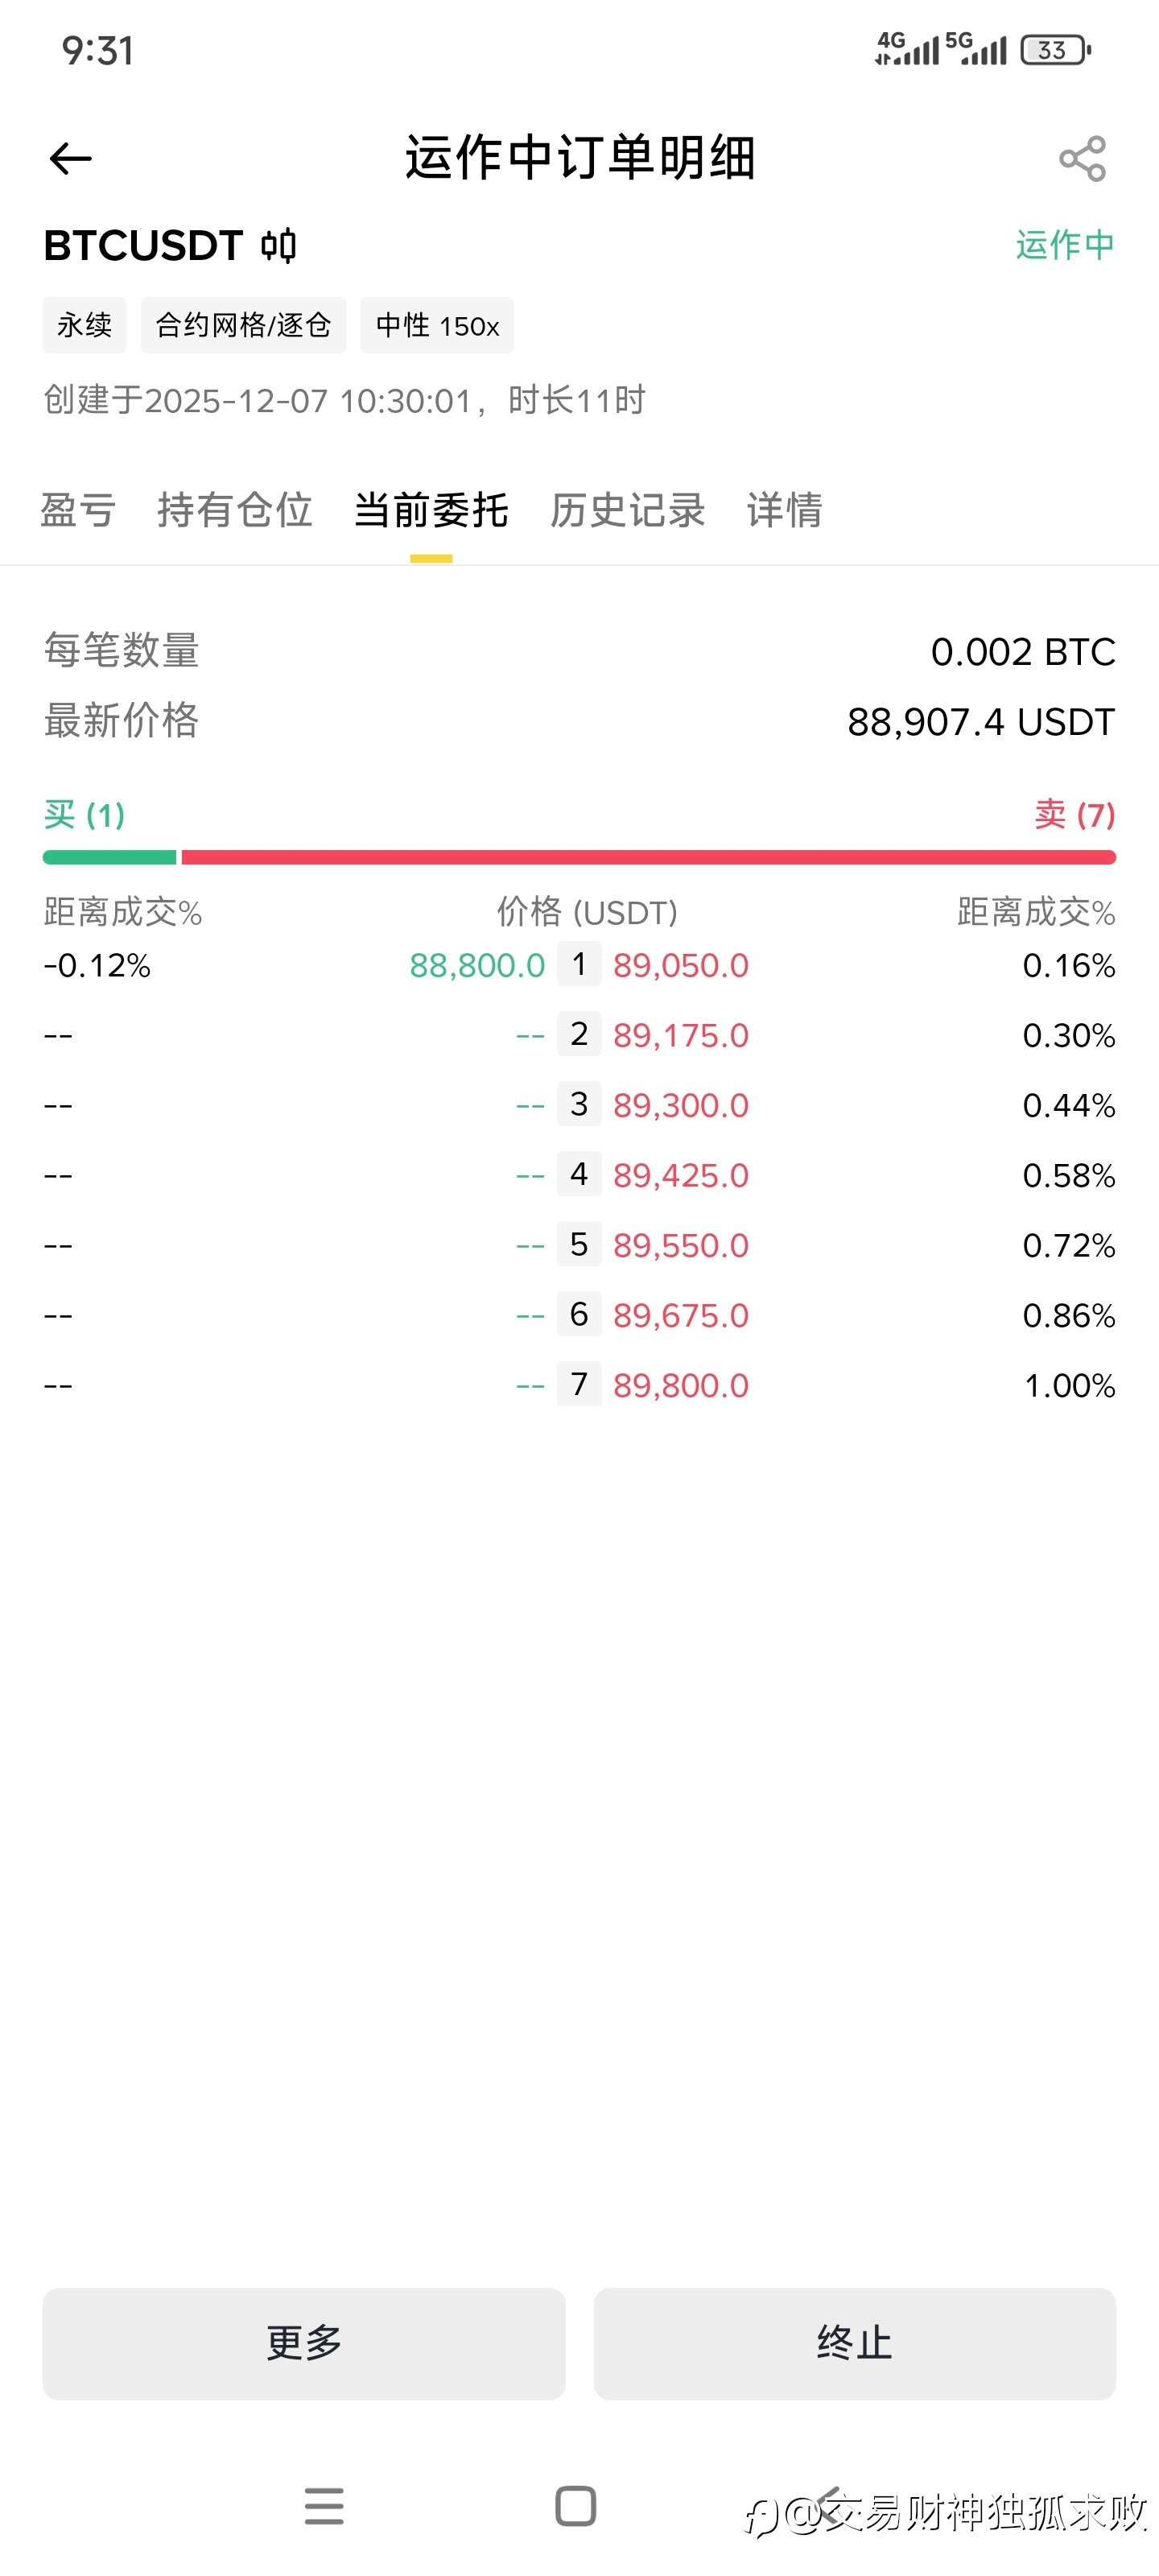
Task: Select the 89,050.0 sell order
Action: coord(681,965)
